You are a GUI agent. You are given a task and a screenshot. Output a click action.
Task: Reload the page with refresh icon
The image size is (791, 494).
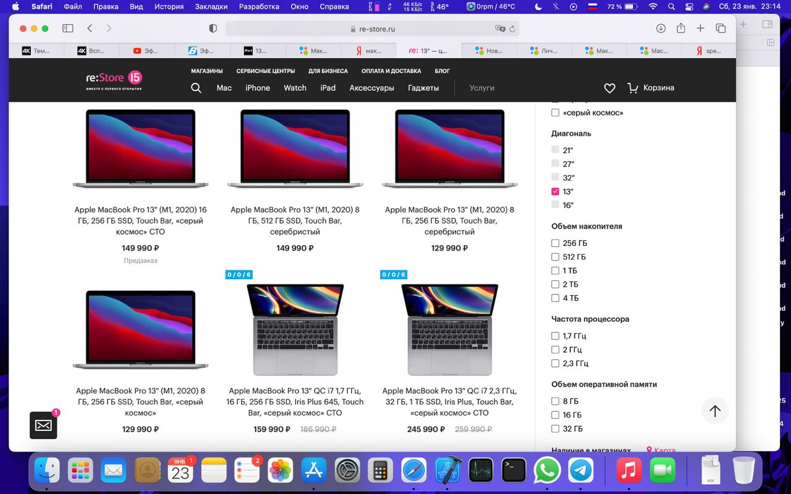512,29
